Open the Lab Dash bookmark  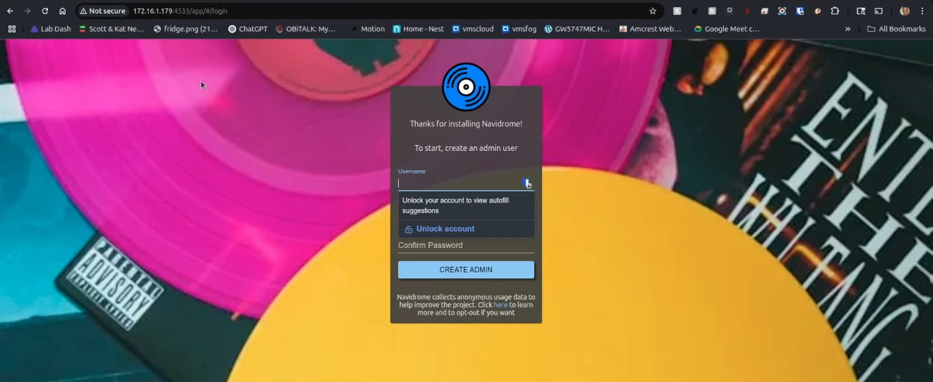point(51,28)
